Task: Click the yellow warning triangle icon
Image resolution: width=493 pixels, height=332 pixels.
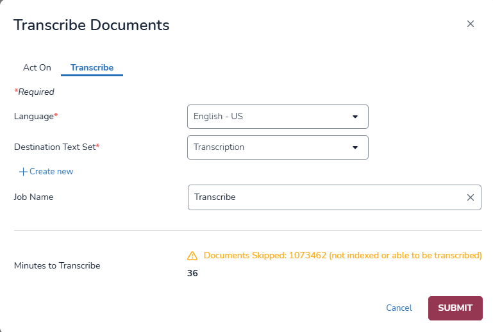Action: tap(192, 256)
